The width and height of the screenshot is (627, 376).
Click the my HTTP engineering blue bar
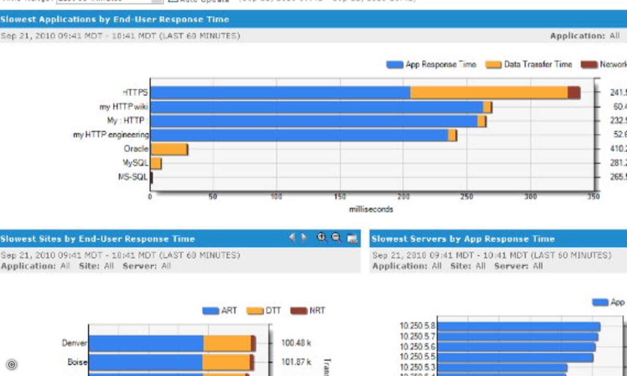click(299, 135)
